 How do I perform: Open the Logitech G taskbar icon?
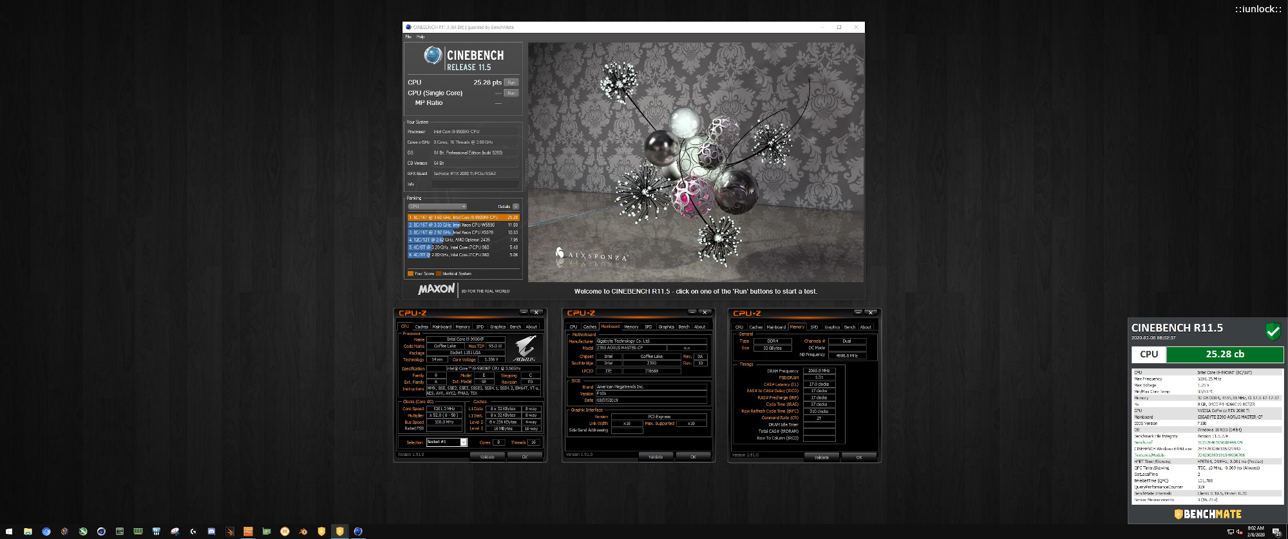[x=193, y=531]
